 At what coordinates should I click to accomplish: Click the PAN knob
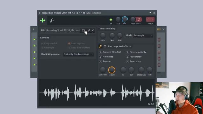[x=118, y=20]
